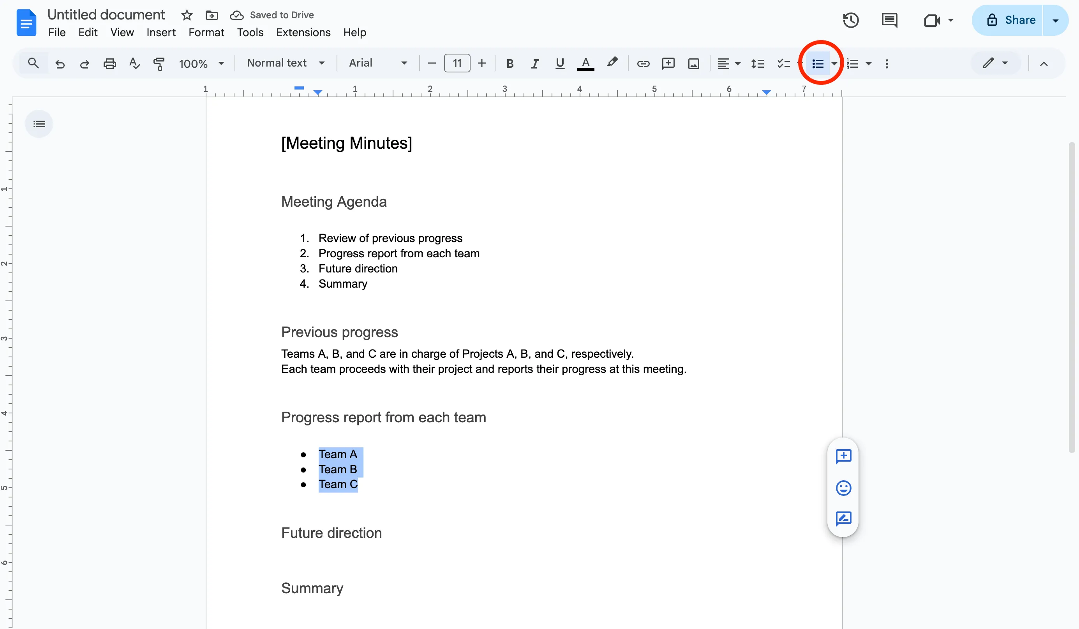This screenshot has height=629, width=1079.
Task: Open the Extensions menu
Action: coord(303,33)
